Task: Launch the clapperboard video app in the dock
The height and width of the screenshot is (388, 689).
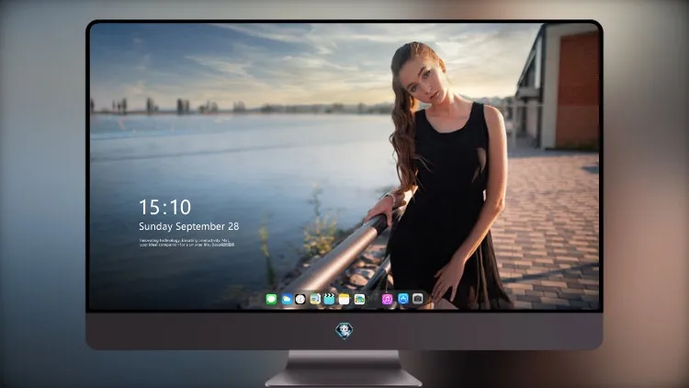Action: click(x=329, y=299)
